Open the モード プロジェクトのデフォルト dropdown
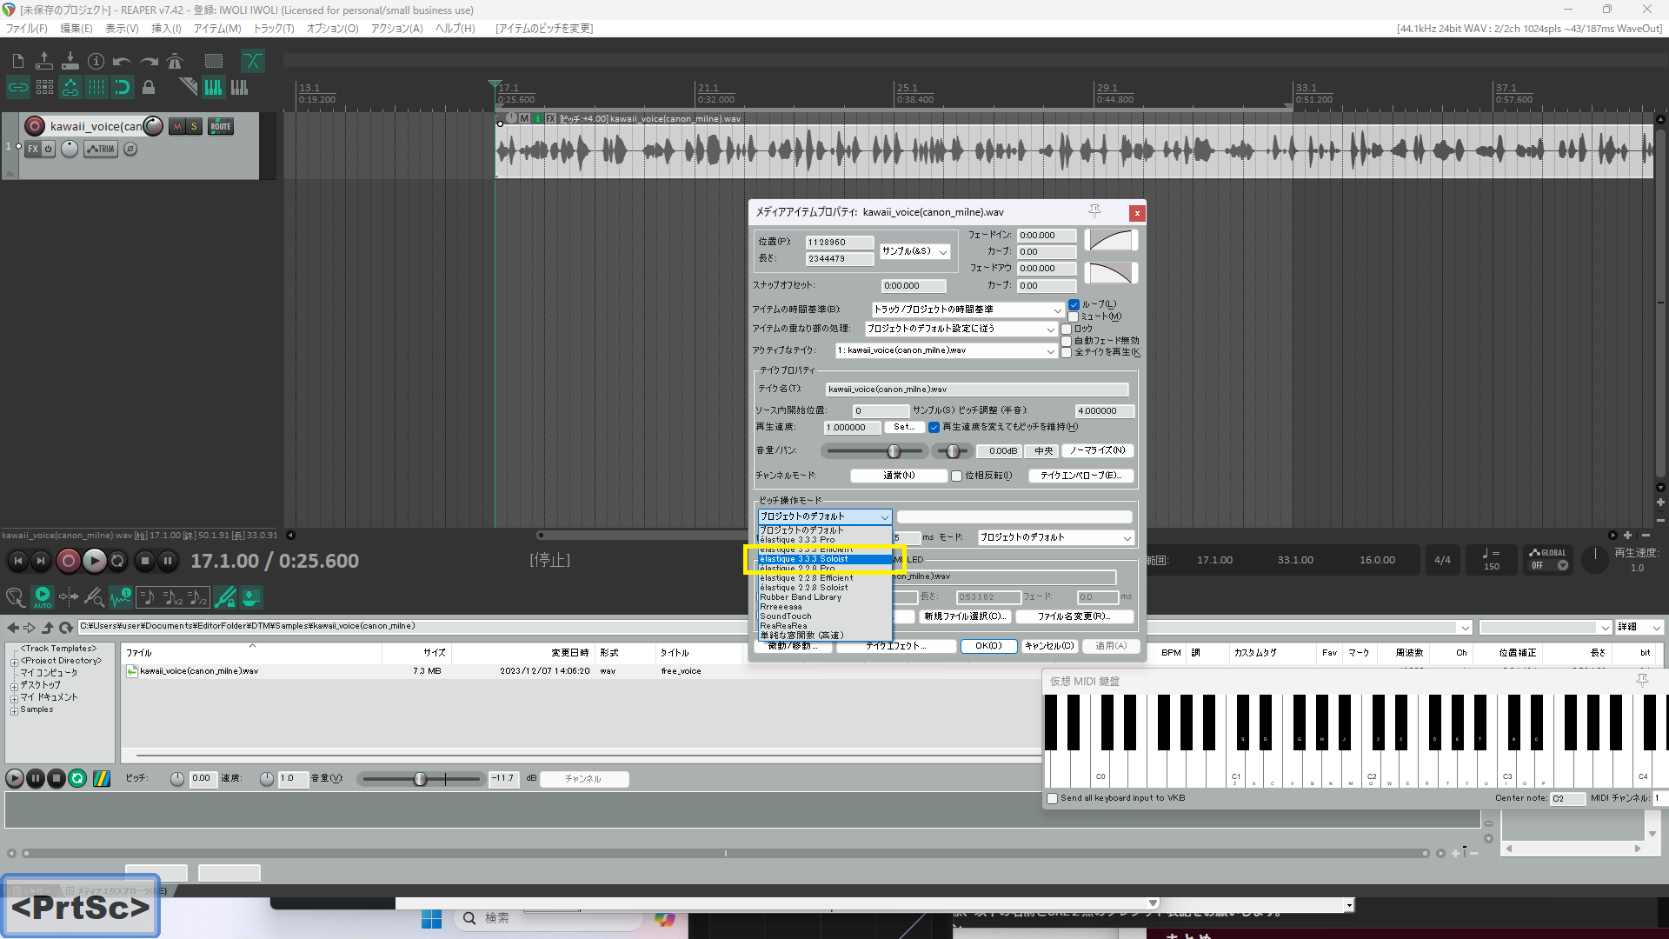This screenshot has width=1669, height=939. pyautogui.click(x=1056, y=537)
